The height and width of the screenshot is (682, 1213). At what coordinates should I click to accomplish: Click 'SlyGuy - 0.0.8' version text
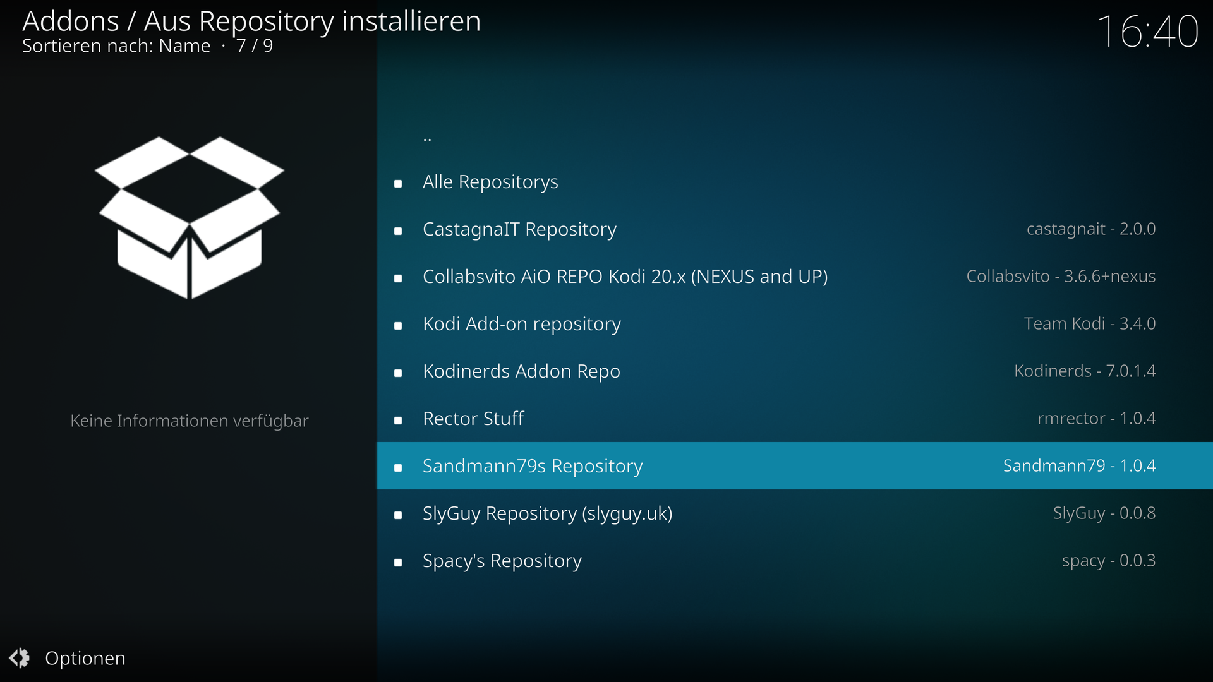(x=1104, y=513)
